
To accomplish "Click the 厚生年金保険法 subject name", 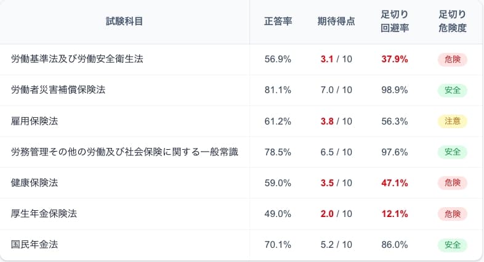I will (44, 213).
